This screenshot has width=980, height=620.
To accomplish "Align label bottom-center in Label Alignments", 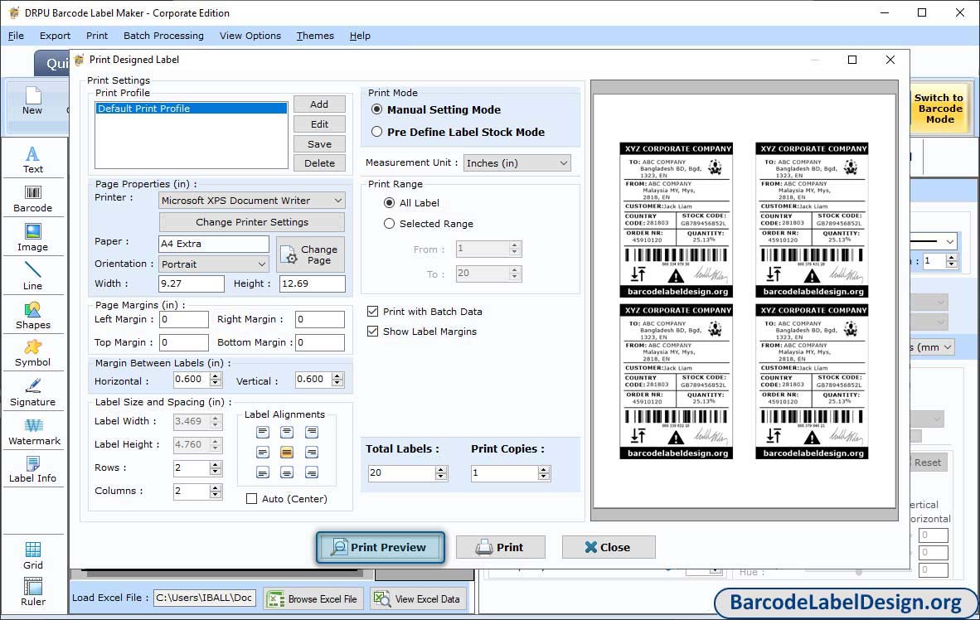I will point(287,472).
